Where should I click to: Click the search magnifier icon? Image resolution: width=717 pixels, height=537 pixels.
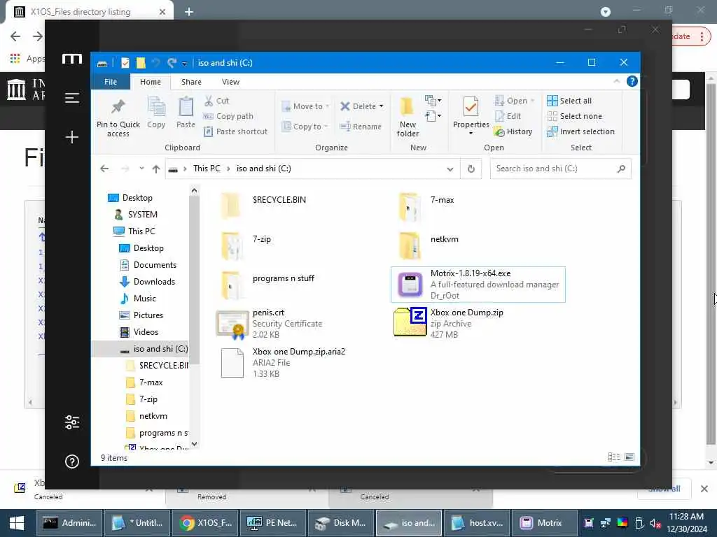pos(621,169)
